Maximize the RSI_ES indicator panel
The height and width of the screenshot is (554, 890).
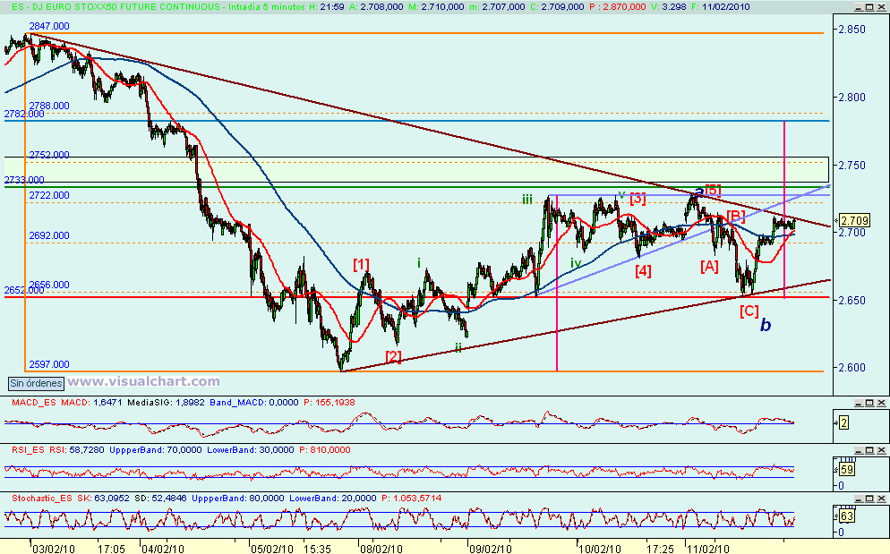[869, 449]
